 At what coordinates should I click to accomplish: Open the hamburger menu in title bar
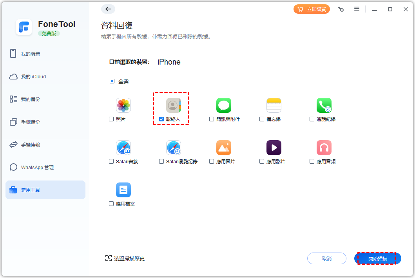[357, 9]
